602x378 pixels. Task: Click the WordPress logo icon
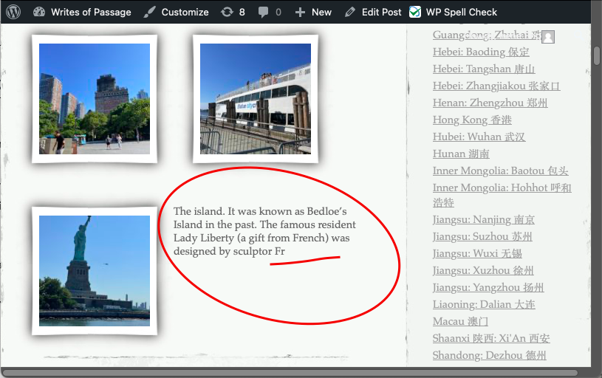pos(14,12)
